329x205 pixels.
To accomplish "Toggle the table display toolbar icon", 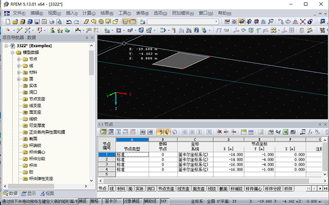I will (133, 21).
